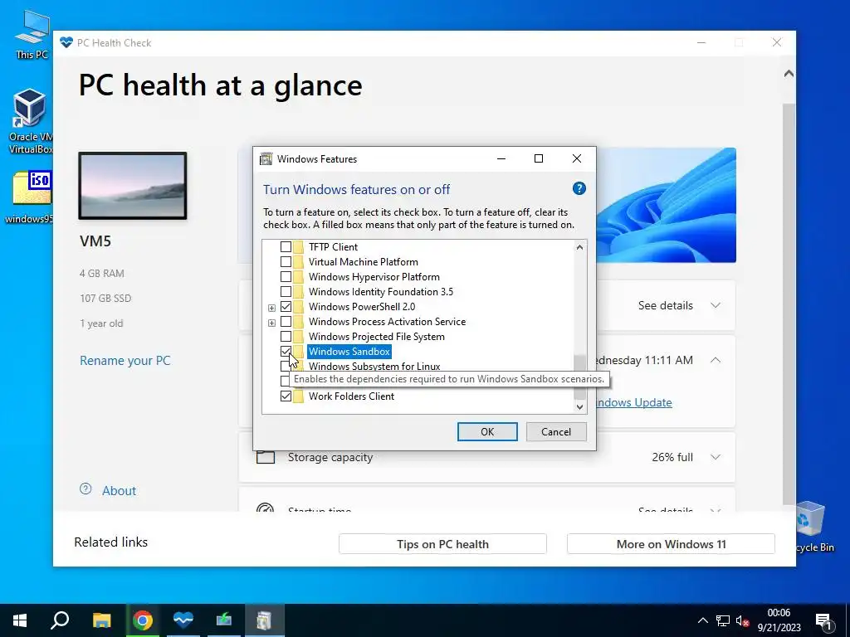Maximize the Windows Features dialog
The width and height of the screenshot is (850, 637).
538,158
